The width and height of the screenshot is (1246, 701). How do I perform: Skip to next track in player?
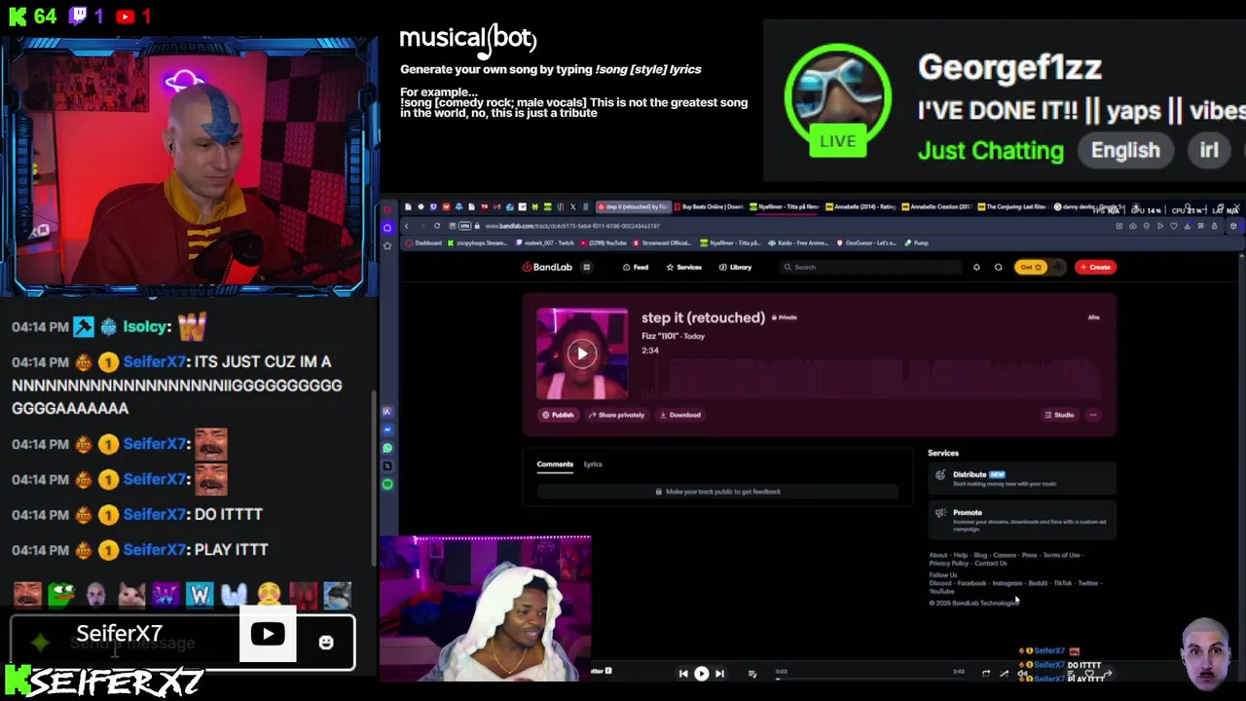coord(719,674)
